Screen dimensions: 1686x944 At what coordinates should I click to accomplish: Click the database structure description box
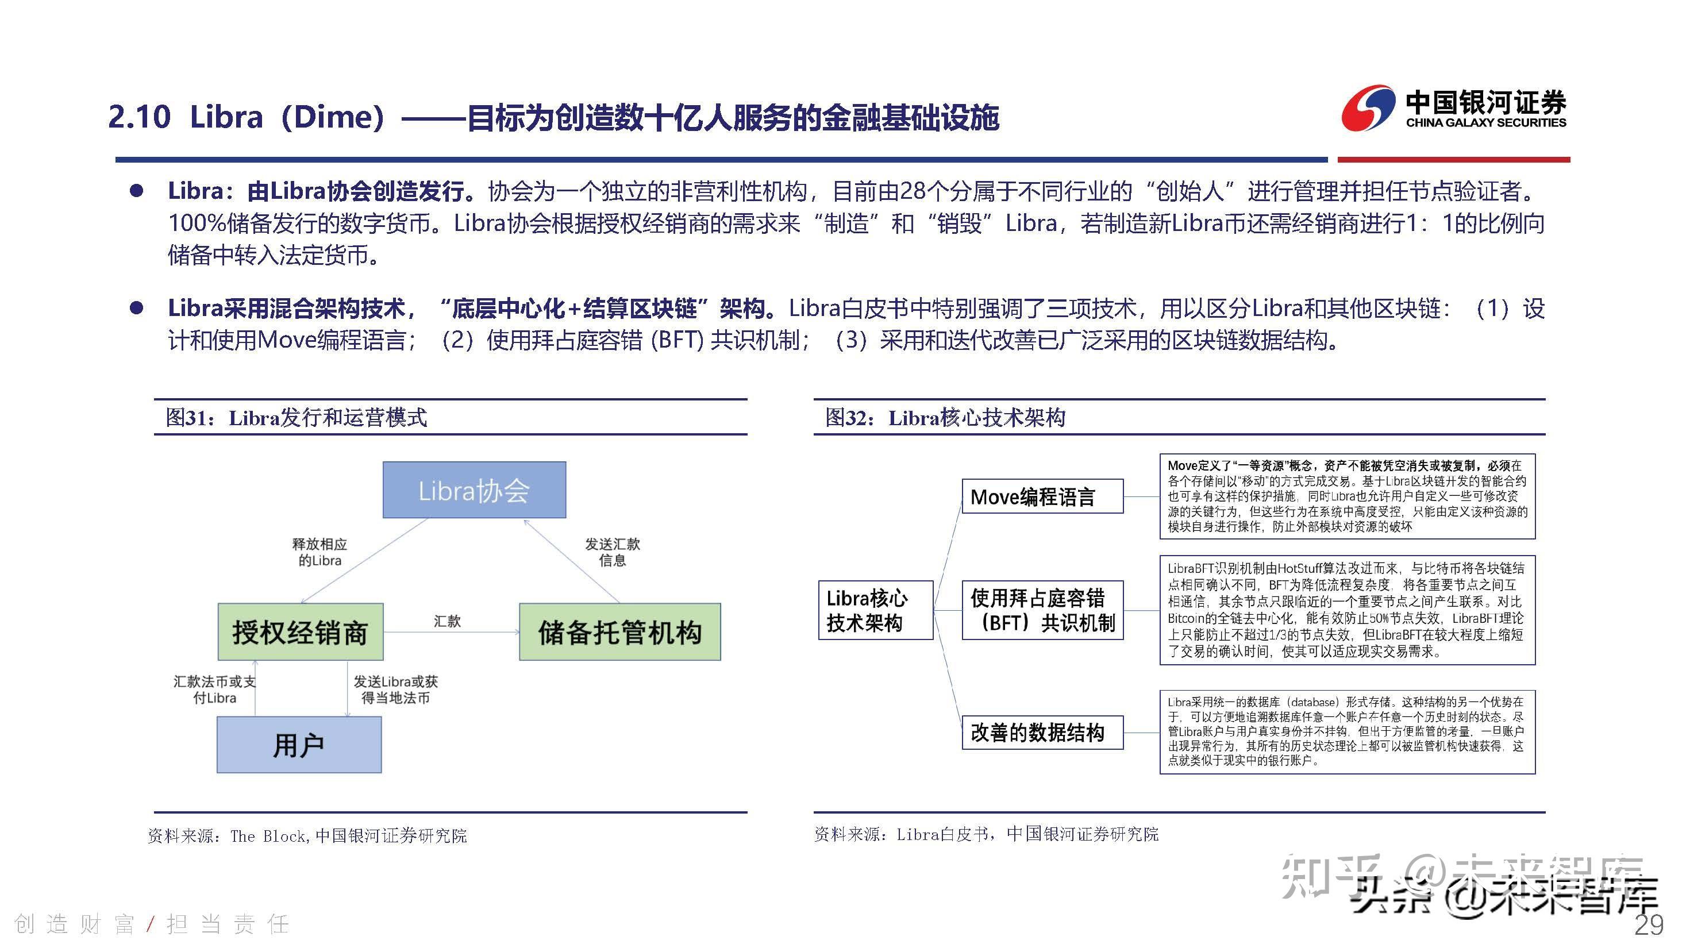point(1348,731)
